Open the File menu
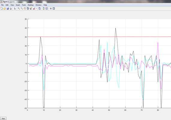This screenshot has height=120, width=171. (x=2, y=5)
